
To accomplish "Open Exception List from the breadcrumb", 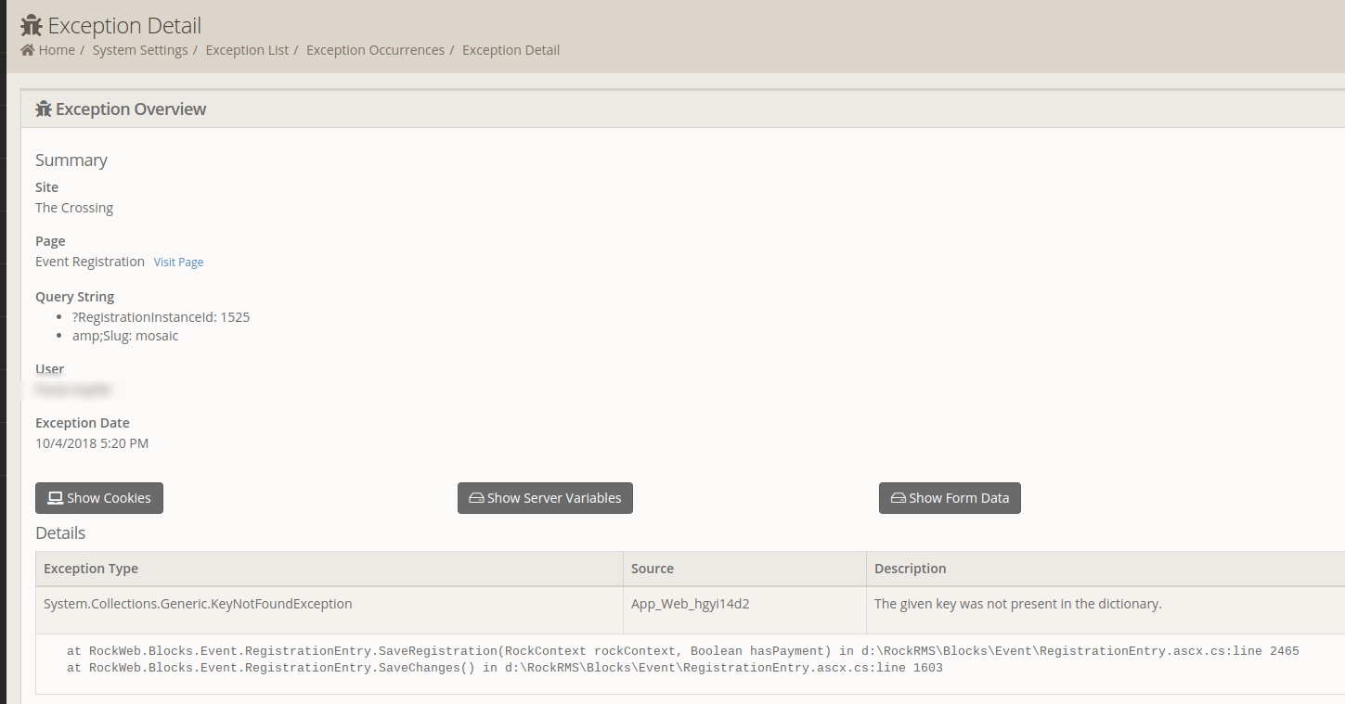I will 246,49.
